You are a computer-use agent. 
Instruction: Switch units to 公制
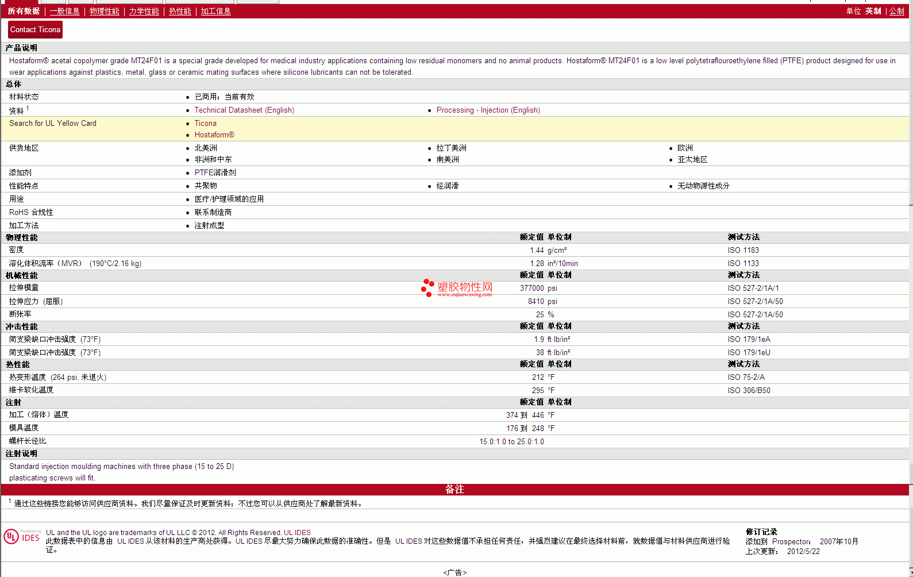896,11
